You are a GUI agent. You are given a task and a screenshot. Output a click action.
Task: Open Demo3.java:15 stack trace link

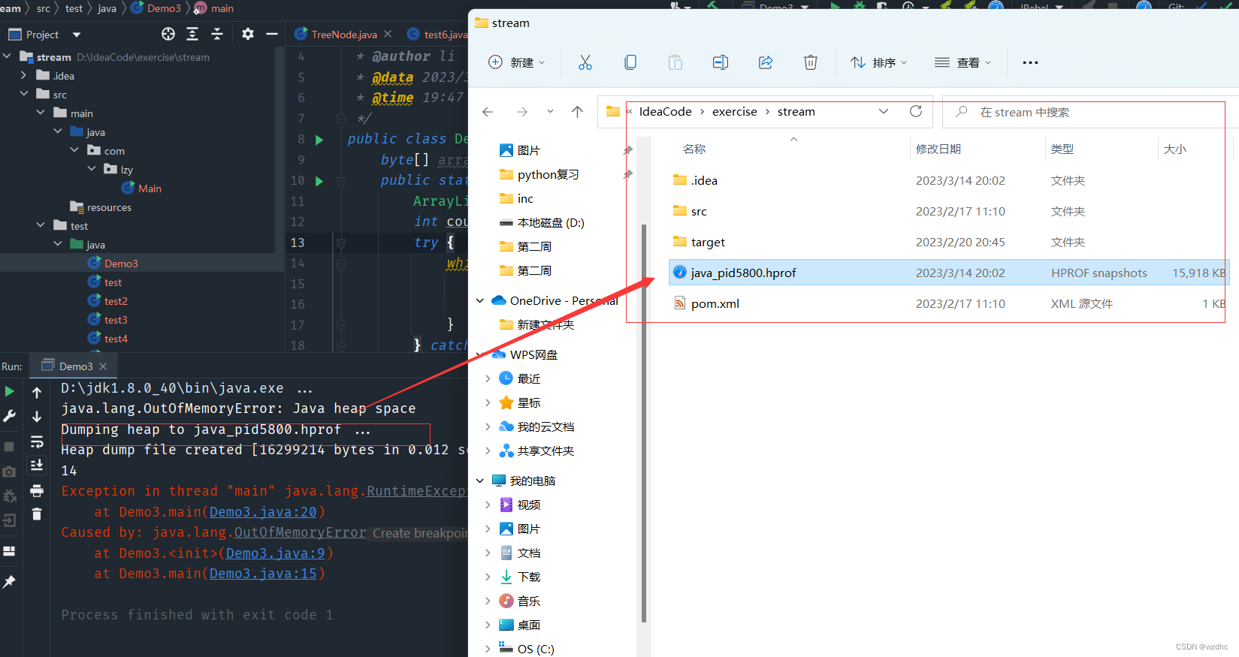tap(263, 574)
